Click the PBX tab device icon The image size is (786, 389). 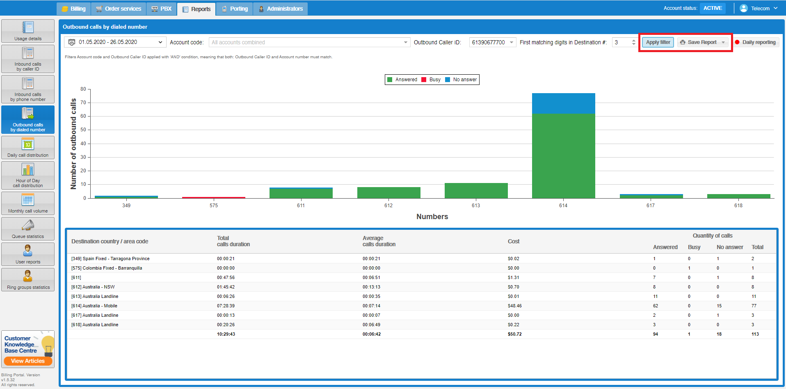click(x=155, y=9)
